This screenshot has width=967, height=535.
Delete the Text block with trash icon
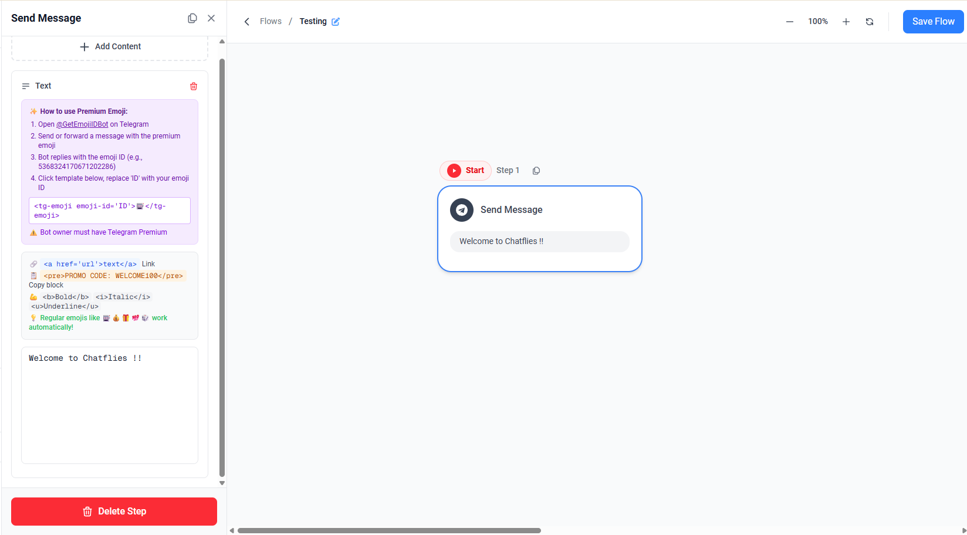pyautogui.click(x=194, y=86)
